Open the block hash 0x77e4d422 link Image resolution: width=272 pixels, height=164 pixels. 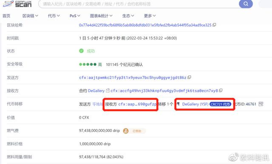point(145,25)
